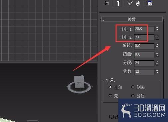The image size is (168, 122).
Task: Click the 分段 value field
Action: [144, 63]
